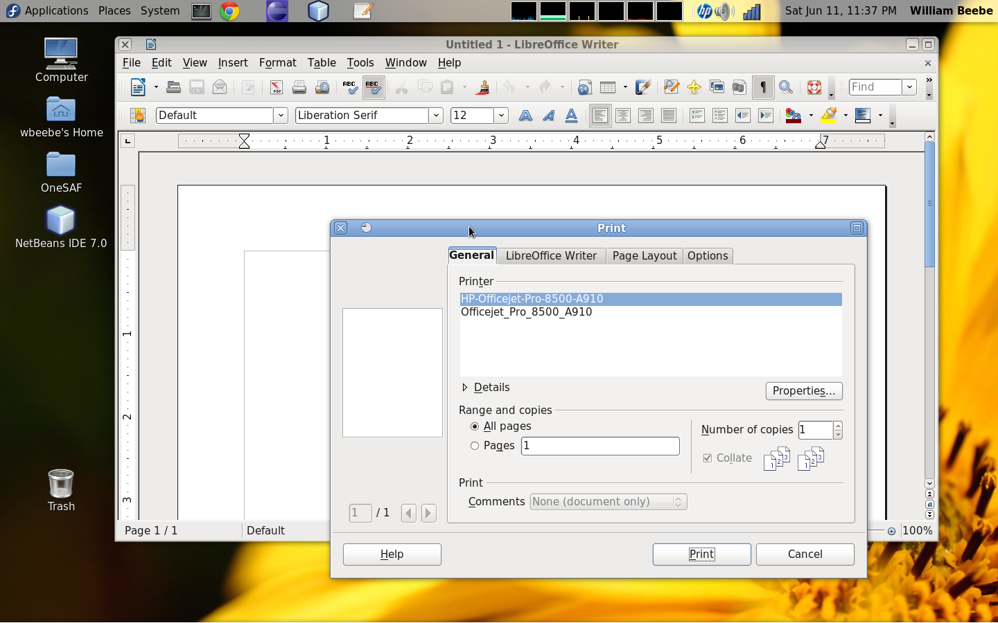Screen dimensions: 998x623
Task: Set Align Right paragraph alignment
Action: (646, 116)
